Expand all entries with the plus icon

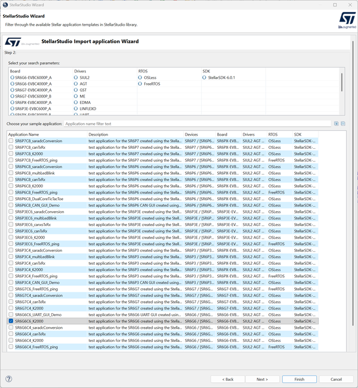pos(337,124)
